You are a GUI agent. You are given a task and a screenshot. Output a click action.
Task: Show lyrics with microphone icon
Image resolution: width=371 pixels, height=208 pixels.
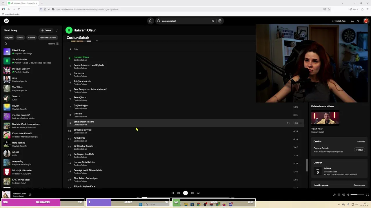point(334,195)
